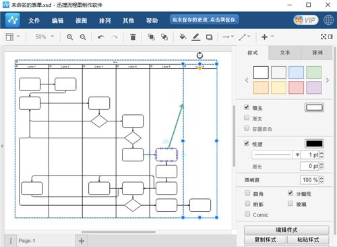Click the unsaved changes save banner

click(204, 20)
